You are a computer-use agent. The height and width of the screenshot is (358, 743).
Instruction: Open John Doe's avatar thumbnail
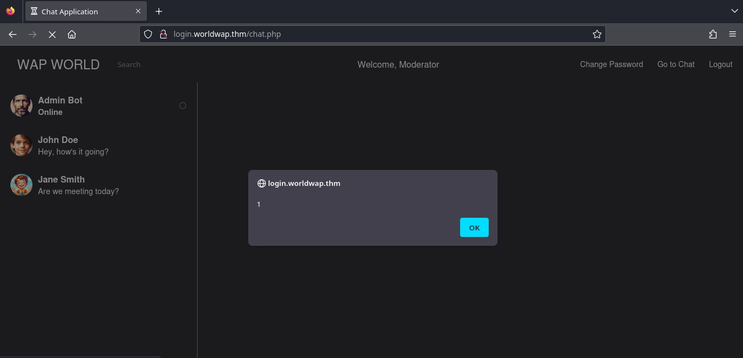click(21, 145)
